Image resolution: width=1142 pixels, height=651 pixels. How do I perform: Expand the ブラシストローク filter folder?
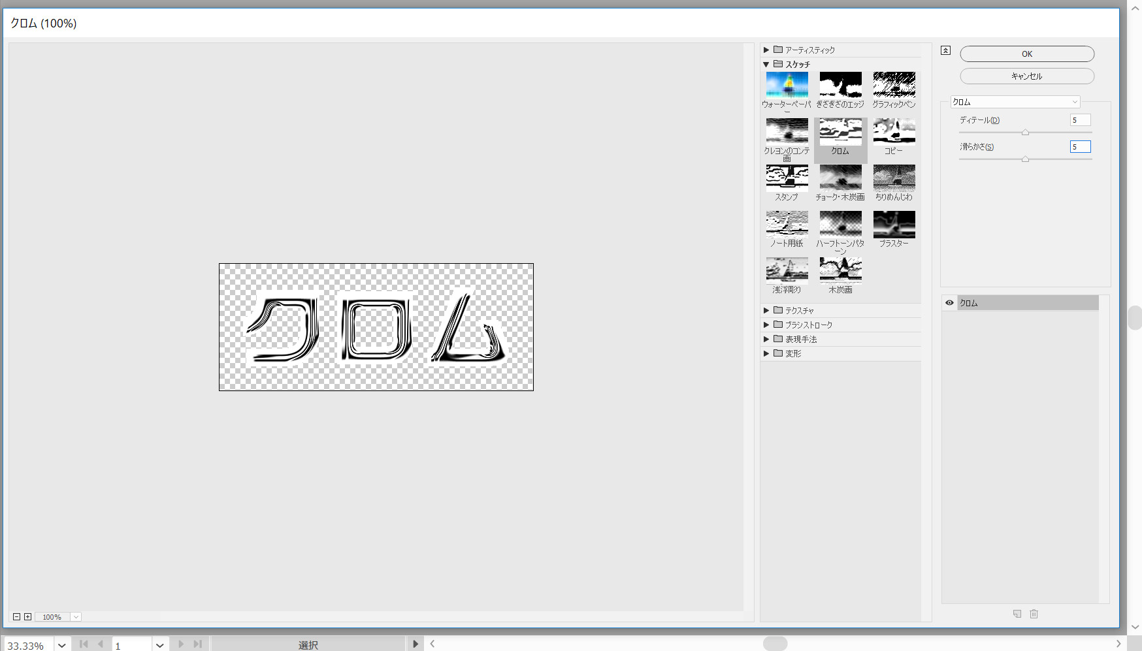click(x=766, y=325)
